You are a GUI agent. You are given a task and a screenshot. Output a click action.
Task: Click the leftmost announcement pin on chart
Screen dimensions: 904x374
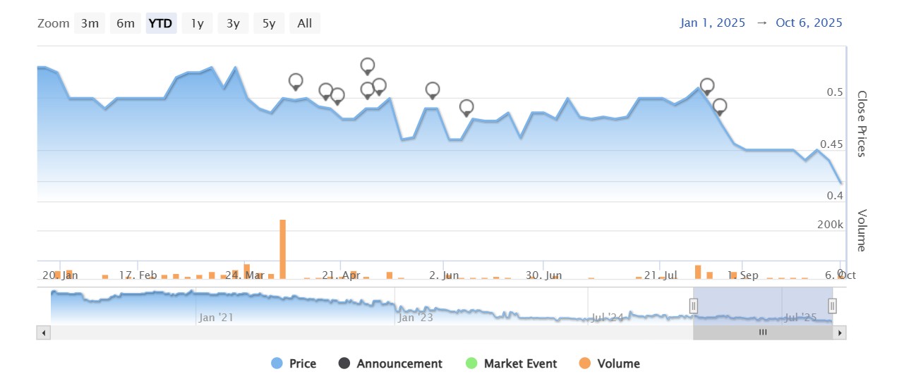pos(296,81)
